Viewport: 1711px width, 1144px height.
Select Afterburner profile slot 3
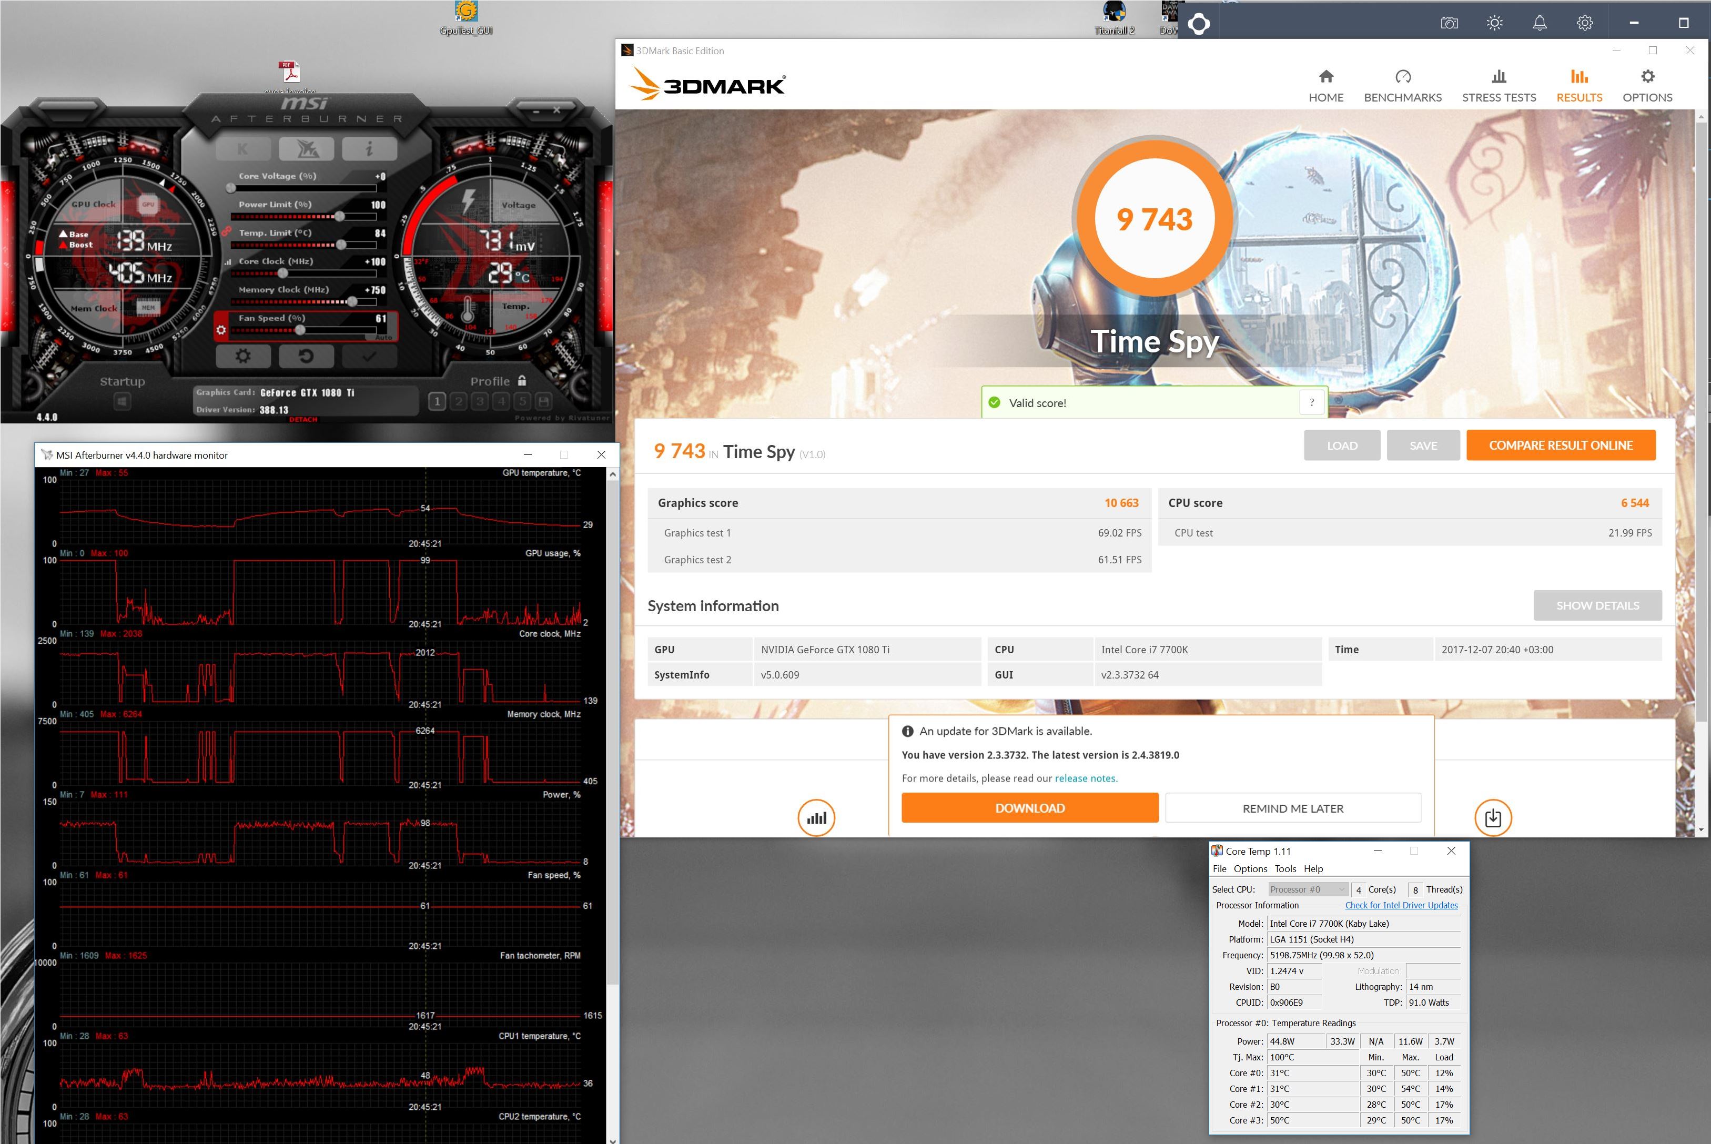pyautogui.click(x=479, y=401)
